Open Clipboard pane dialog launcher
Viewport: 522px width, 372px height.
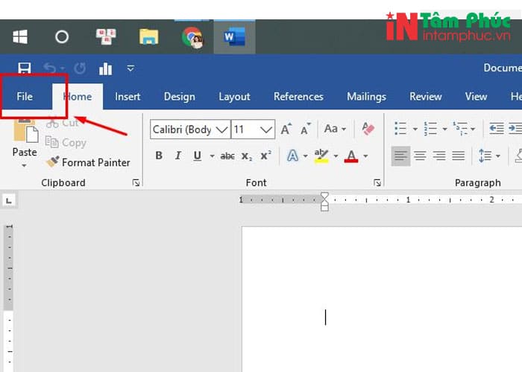[136, 183]
